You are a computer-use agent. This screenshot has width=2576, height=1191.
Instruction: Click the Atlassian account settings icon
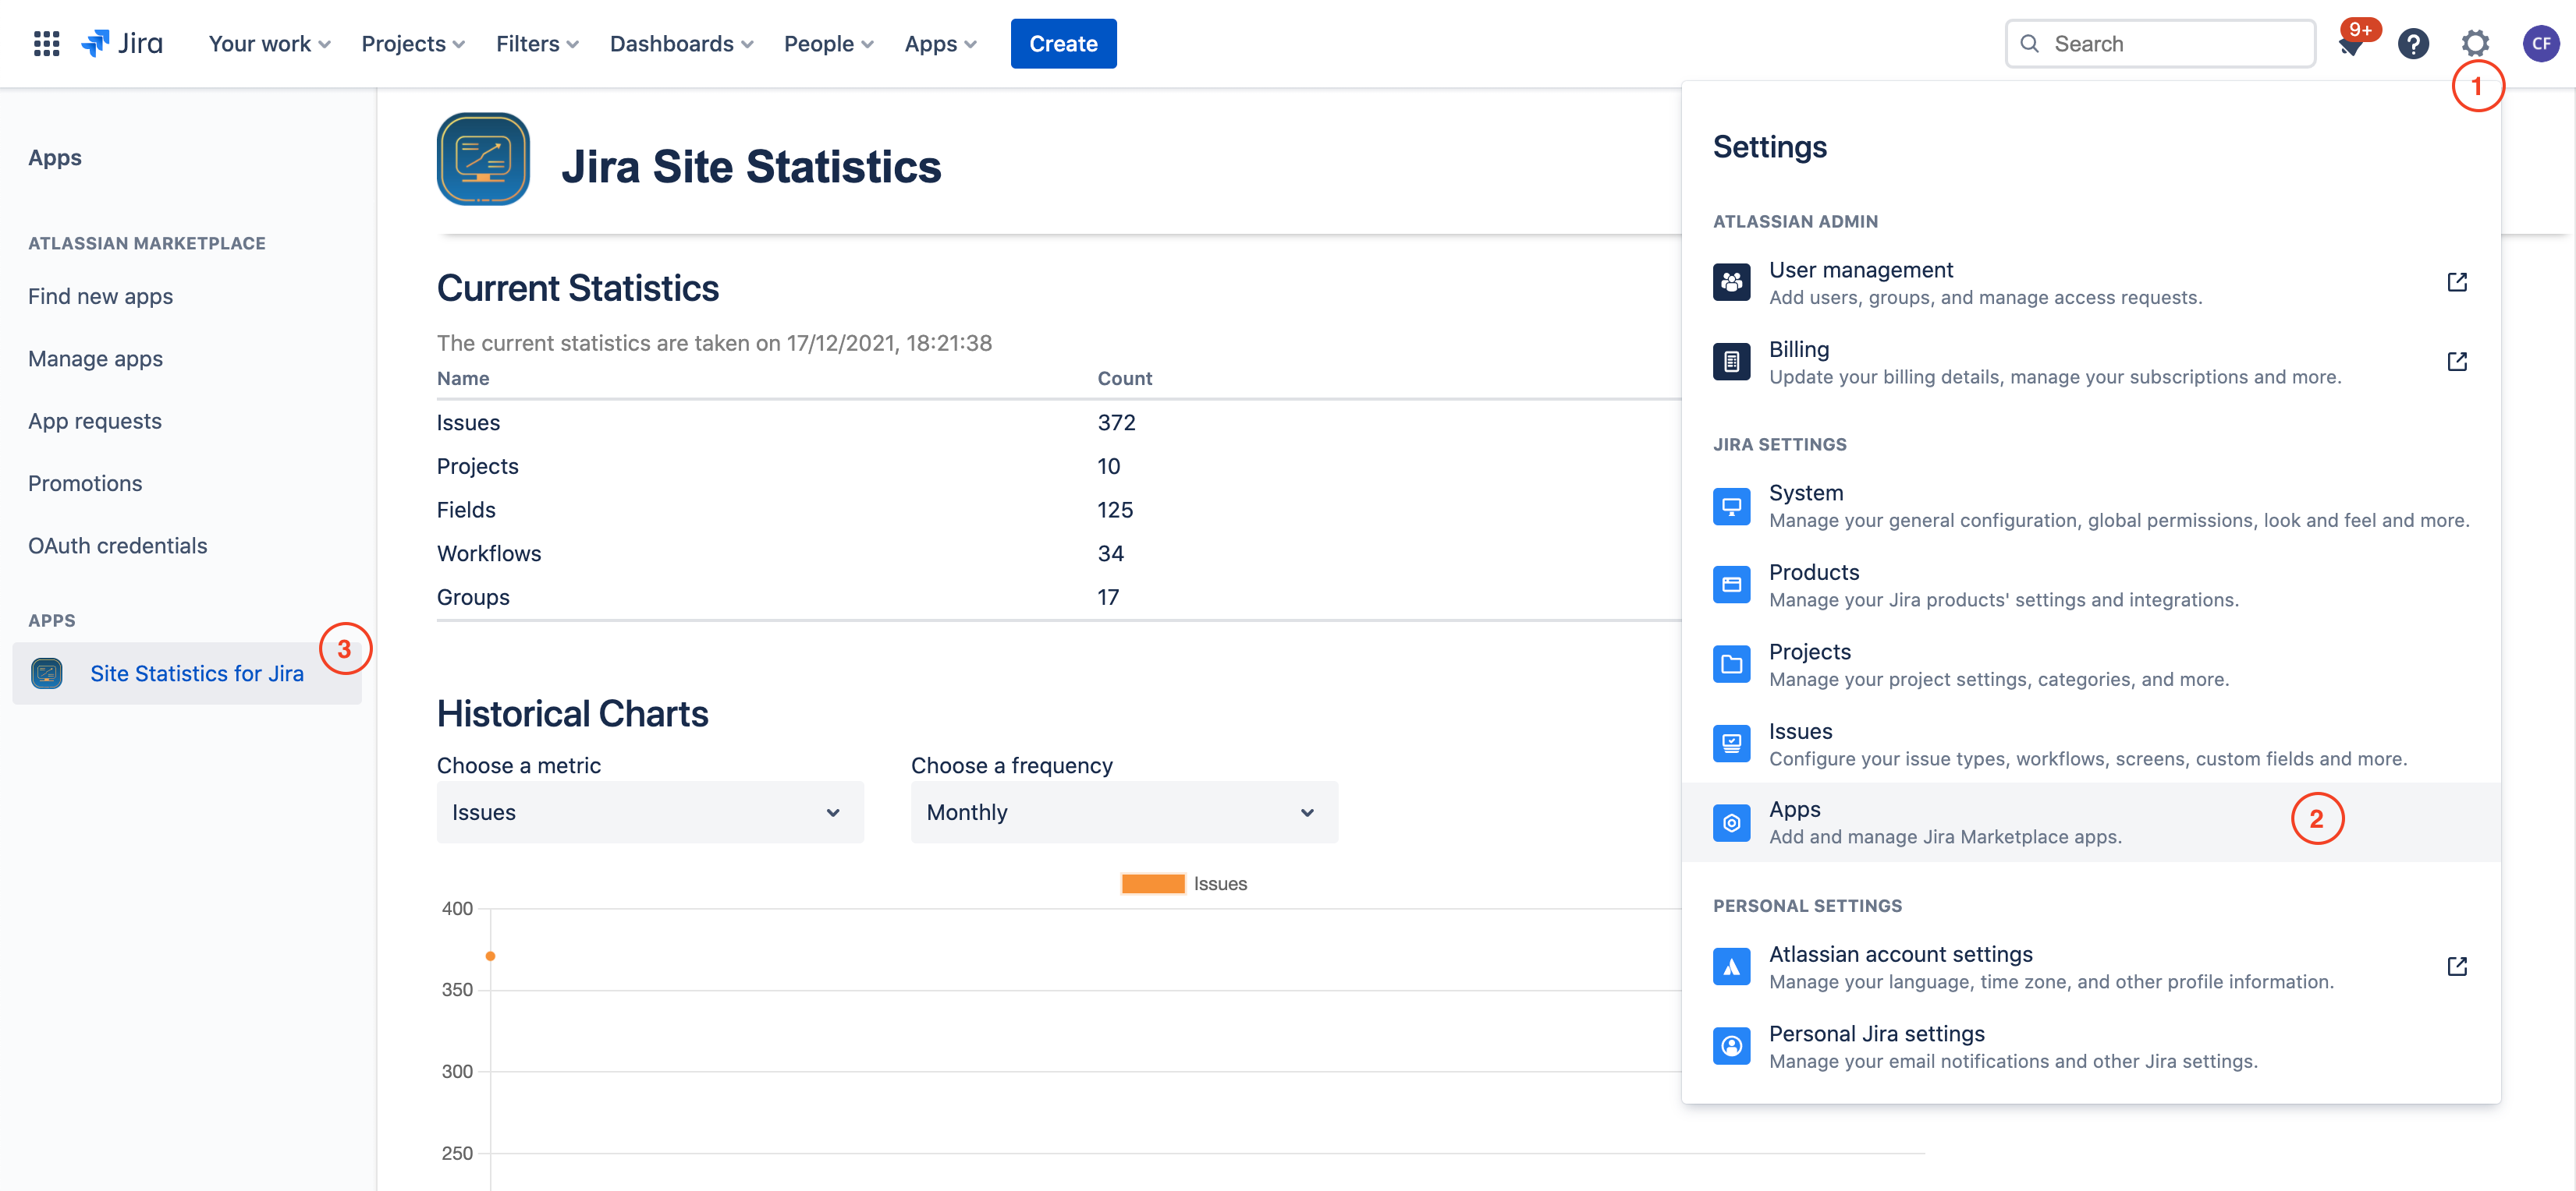coord(1731,967)
